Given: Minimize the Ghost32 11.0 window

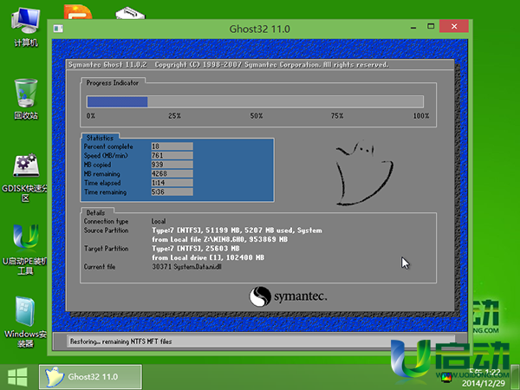Looking at the screenshot, I should pyautogui.click(x=413, y=27).
